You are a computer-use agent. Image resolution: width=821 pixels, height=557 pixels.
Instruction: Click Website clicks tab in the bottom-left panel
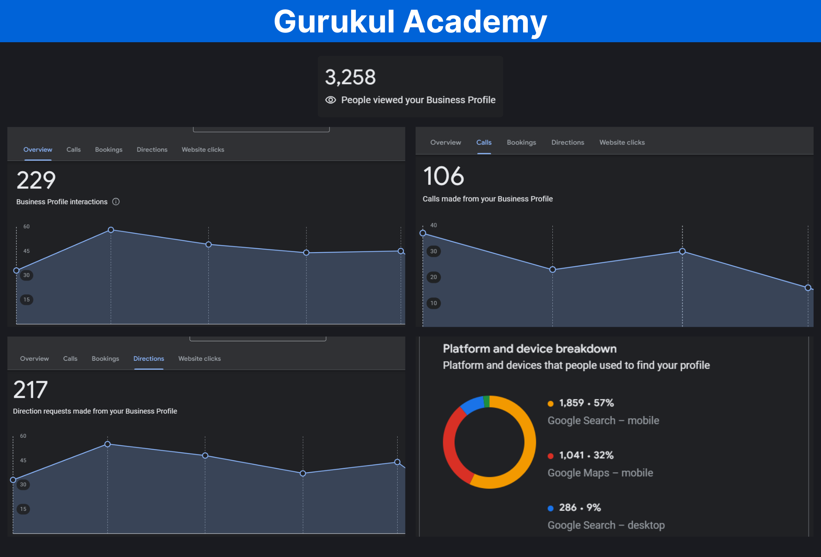(199, 359)
